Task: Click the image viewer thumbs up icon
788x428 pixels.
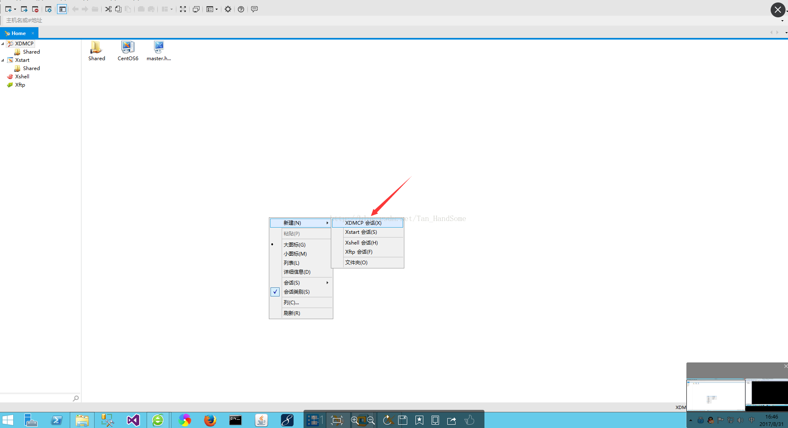Action: [x=469, y=420]
